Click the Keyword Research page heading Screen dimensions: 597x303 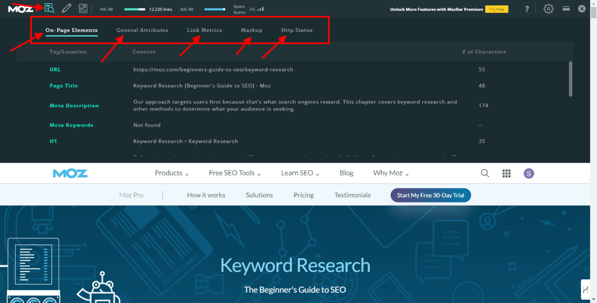point(295,266)
